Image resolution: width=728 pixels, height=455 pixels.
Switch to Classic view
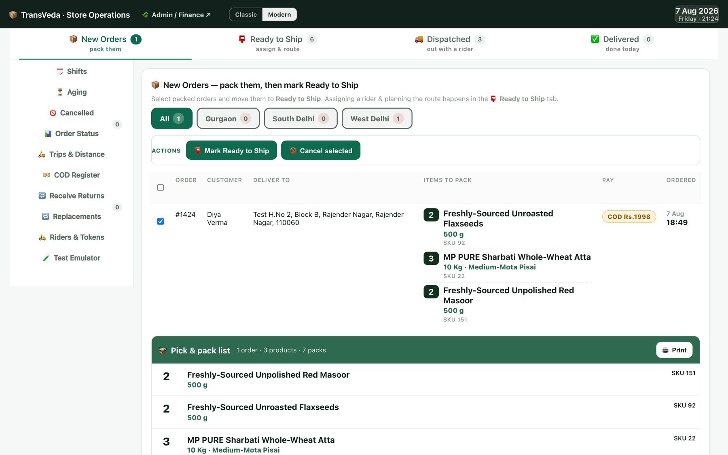246,15
